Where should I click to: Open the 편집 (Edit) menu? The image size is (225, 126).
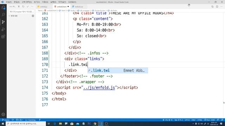point(17,2)
